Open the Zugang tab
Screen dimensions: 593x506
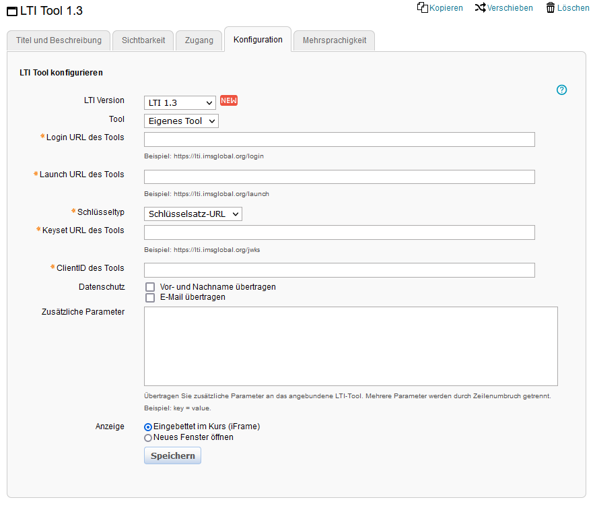(199, 40)
